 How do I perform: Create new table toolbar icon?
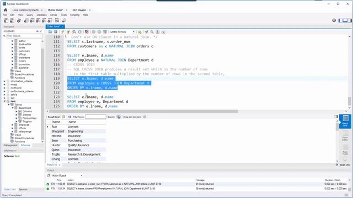click(x=32, y=20)
